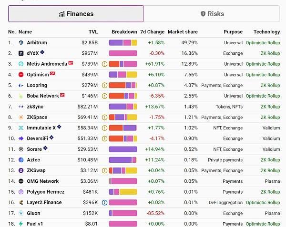Viewport: 286px width, 227px height.
Task: Click the Tokens, NFTs purpose text
Action: [229, 107]
